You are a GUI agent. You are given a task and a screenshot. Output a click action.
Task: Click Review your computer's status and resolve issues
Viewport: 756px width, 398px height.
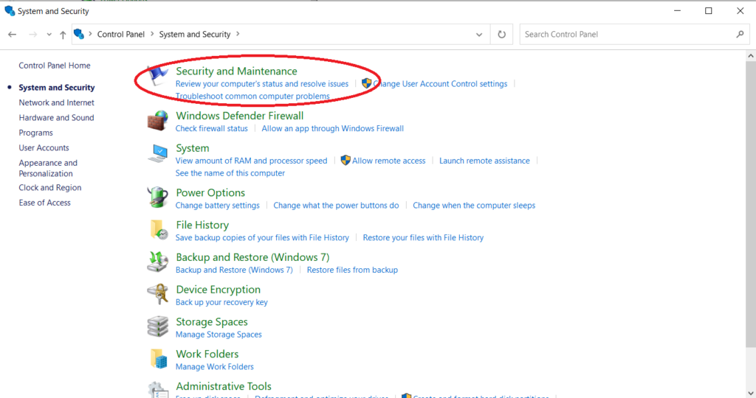click(262, 84)
